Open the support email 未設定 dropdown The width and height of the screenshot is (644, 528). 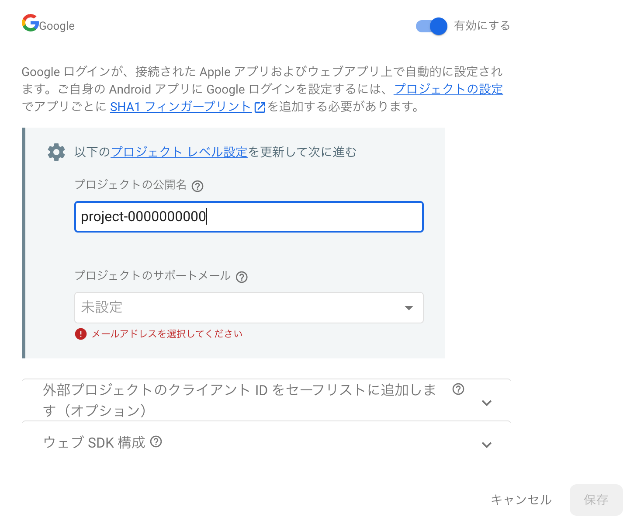point(249,308)
